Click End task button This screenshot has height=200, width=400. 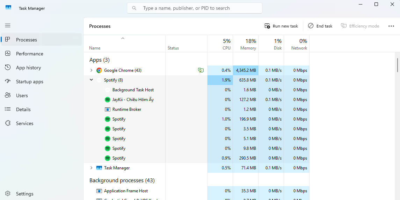point(320,26)
